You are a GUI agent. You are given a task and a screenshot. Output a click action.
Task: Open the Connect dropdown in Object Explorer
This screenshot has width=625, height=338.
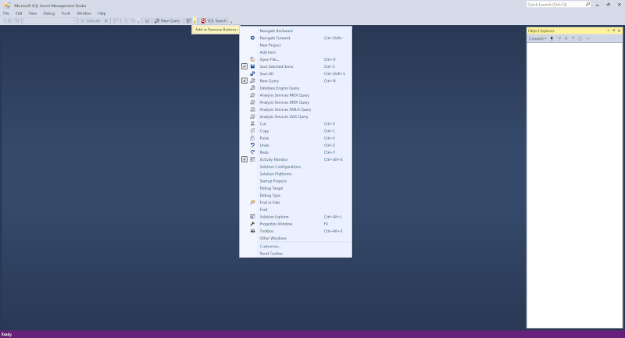tap(537, 38)
